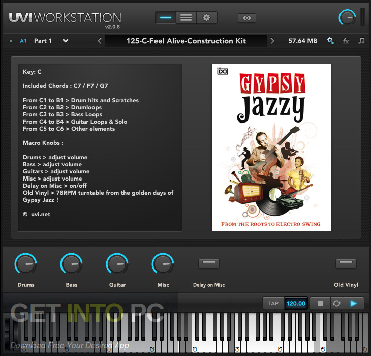Click the Gypsy Jazzy cover artwork
Image resolution: width=371 pixels, height=356 pixels.
pyautogui.click(x=271, y=147)
